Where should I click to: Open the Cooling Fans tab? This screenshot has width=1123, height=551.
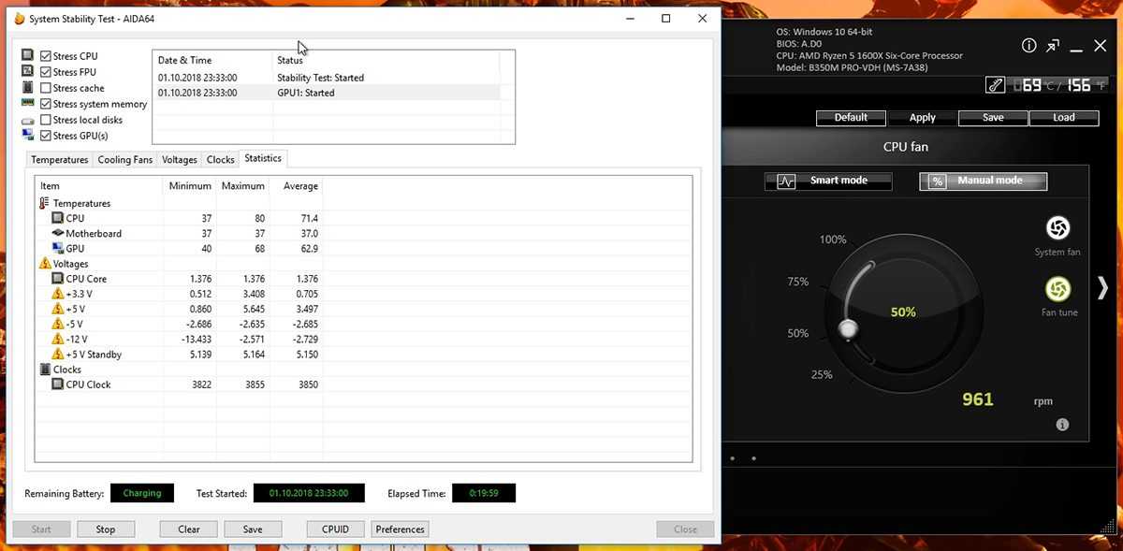(124, 160)
